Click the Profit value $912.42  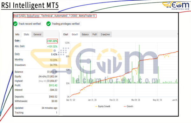tap(53, 85)
